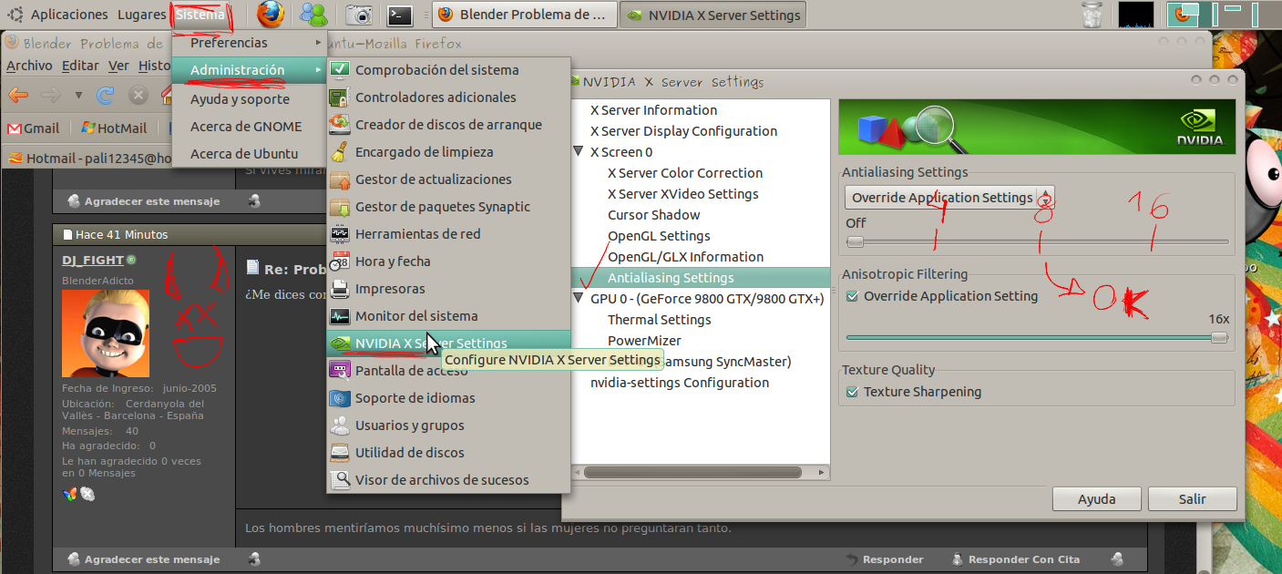Toggle Texture Sharpening checkbox
Viewport: 1282px width, 574px height.
tap(852, 392)
